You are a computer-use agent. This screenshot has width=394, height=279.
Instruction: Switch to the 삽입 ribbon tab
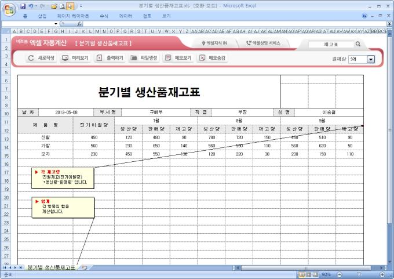(42, 16)
